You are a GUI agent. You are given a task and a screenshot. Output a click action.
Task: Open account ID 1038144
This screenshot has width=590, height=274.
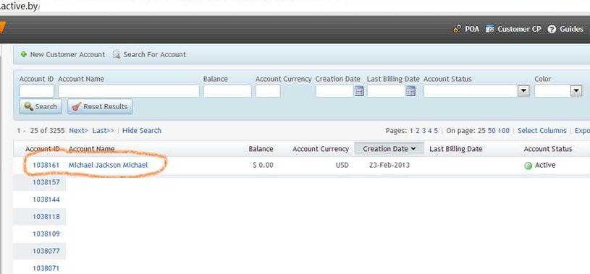[x=46, y=200]
